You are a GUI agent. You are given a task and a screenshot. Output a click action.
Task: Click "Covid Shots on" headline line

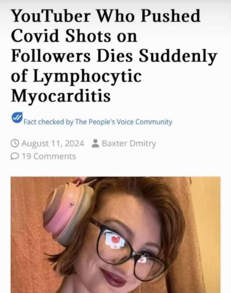click(x=74, y=36)
